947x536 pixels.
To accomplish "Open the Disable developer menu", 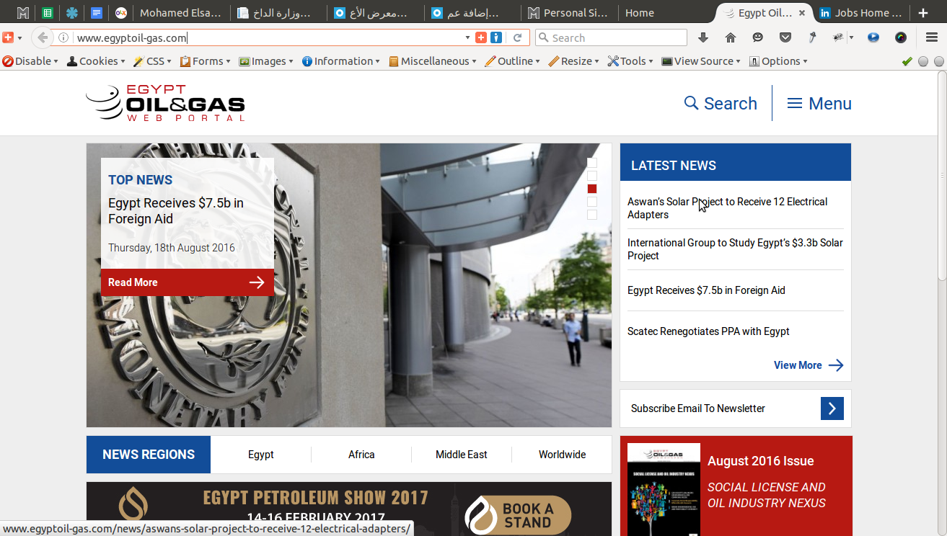I will 30,61.
